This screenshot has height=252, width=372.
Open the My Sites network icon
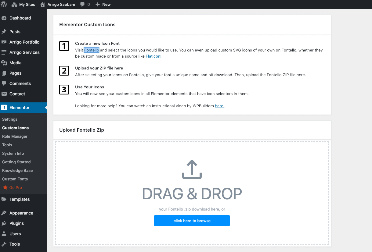(x=14, y=5)
